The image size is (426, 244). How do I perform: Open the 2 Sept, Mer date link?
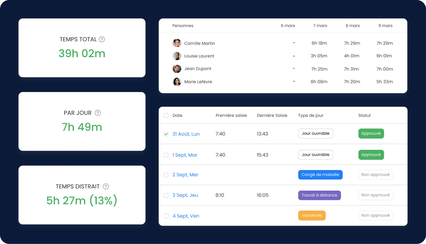point(185,175)
